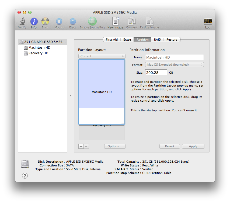Switch to the First Aid tab
The height and width of the screenshot is (203, 230).
click(x=112, y=40)
